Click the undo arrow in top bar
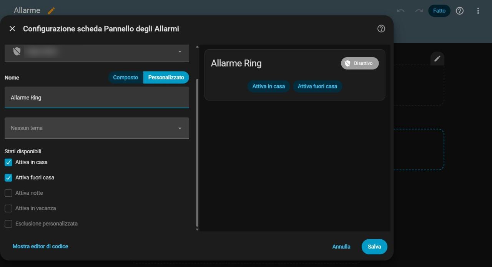The height and width of the screenshot is (267, 492). click(x=401, y=11)
